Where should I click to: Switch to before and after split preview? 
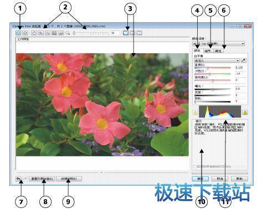[x=139, y=33]
